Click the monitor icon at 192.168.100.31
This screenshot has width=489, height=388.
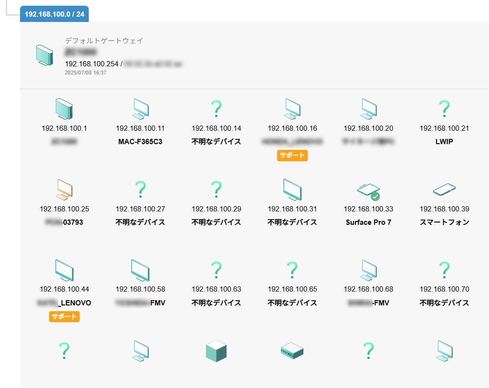[292, 189]
